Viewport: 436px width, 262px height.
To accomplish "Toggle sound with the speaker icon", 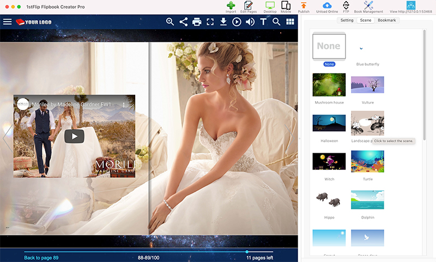I will pyautogui.click(x=250, y=22).
